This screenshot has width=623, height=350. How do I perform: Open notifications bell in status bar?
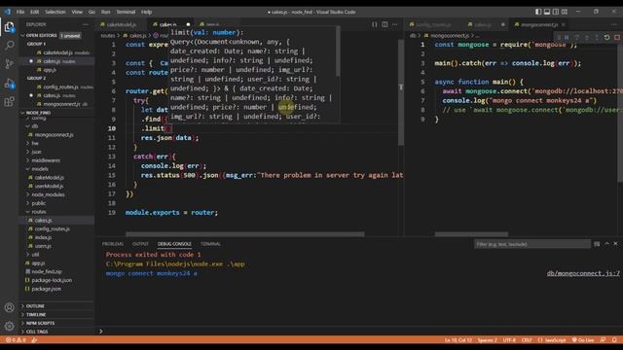[614, 340]
